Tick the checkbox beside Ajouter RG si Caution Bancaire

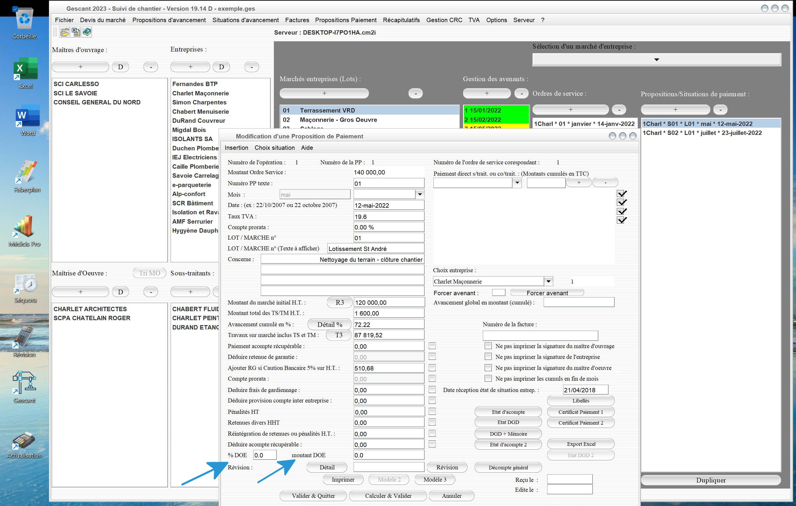[432, 368]
